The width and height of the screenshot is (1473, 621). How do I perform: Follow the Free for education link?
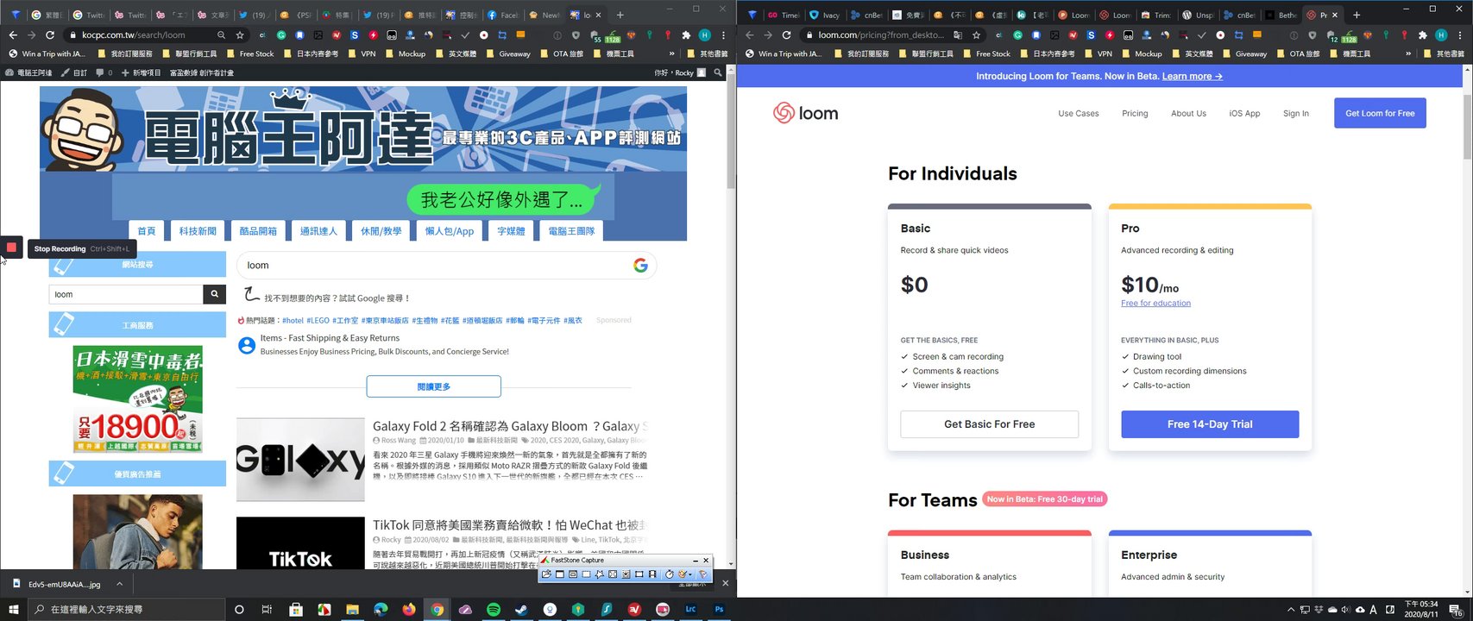1155,304
